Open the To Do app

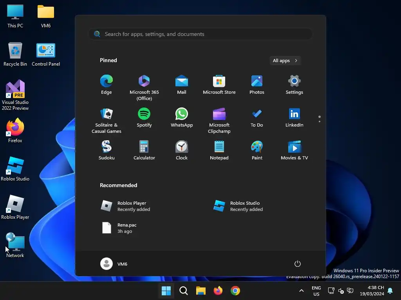coord(257,118)
